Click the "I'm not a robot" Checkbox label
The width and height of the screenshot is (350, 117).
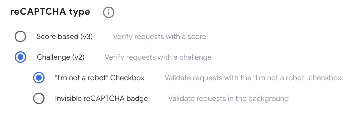click(99, 78)
